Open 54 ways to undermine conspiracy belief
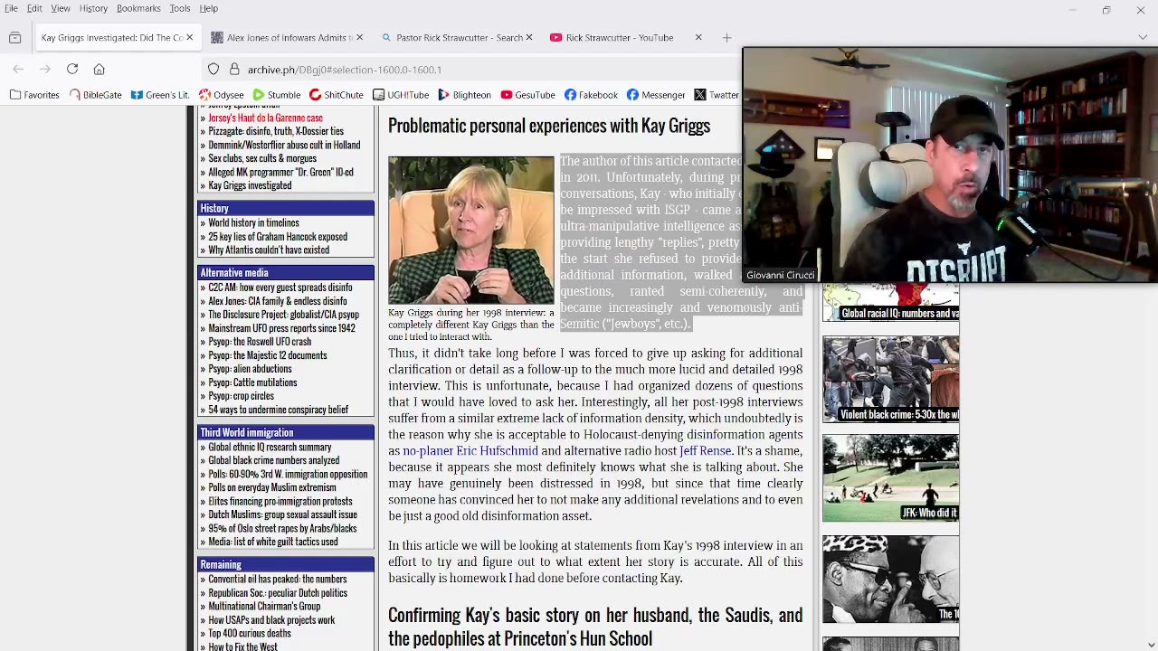 278,410
